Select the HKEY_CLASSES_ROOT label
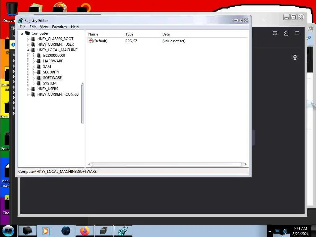Viewport: 316px width, 237px height. [55, 39]
